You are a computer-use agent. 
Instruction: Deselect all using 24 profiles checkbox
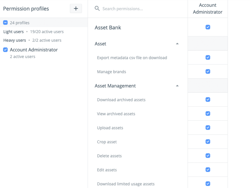point(5,23)
